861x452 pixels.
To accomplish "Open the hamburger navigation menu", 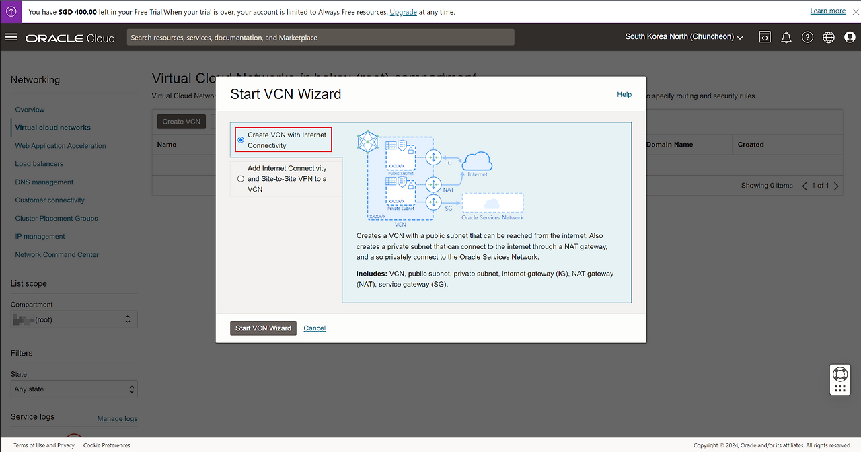I will [11, 37].
